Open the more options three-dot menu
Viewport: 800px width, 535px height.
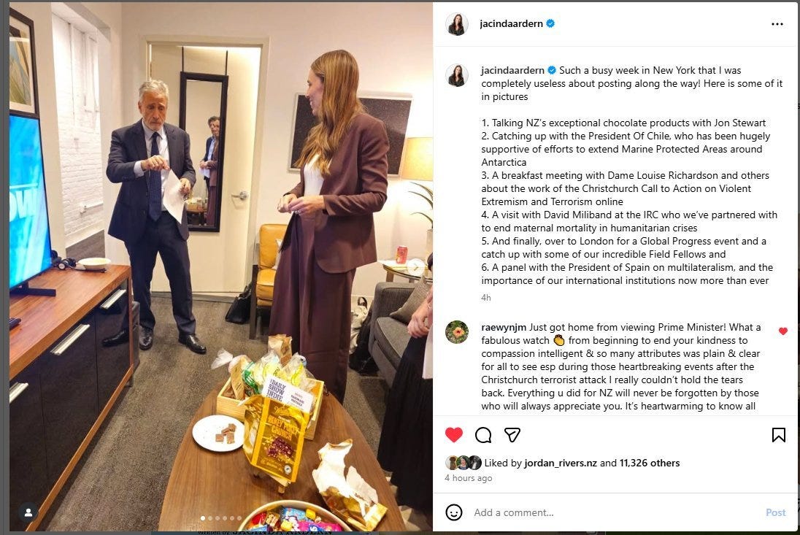click(777, 24)
